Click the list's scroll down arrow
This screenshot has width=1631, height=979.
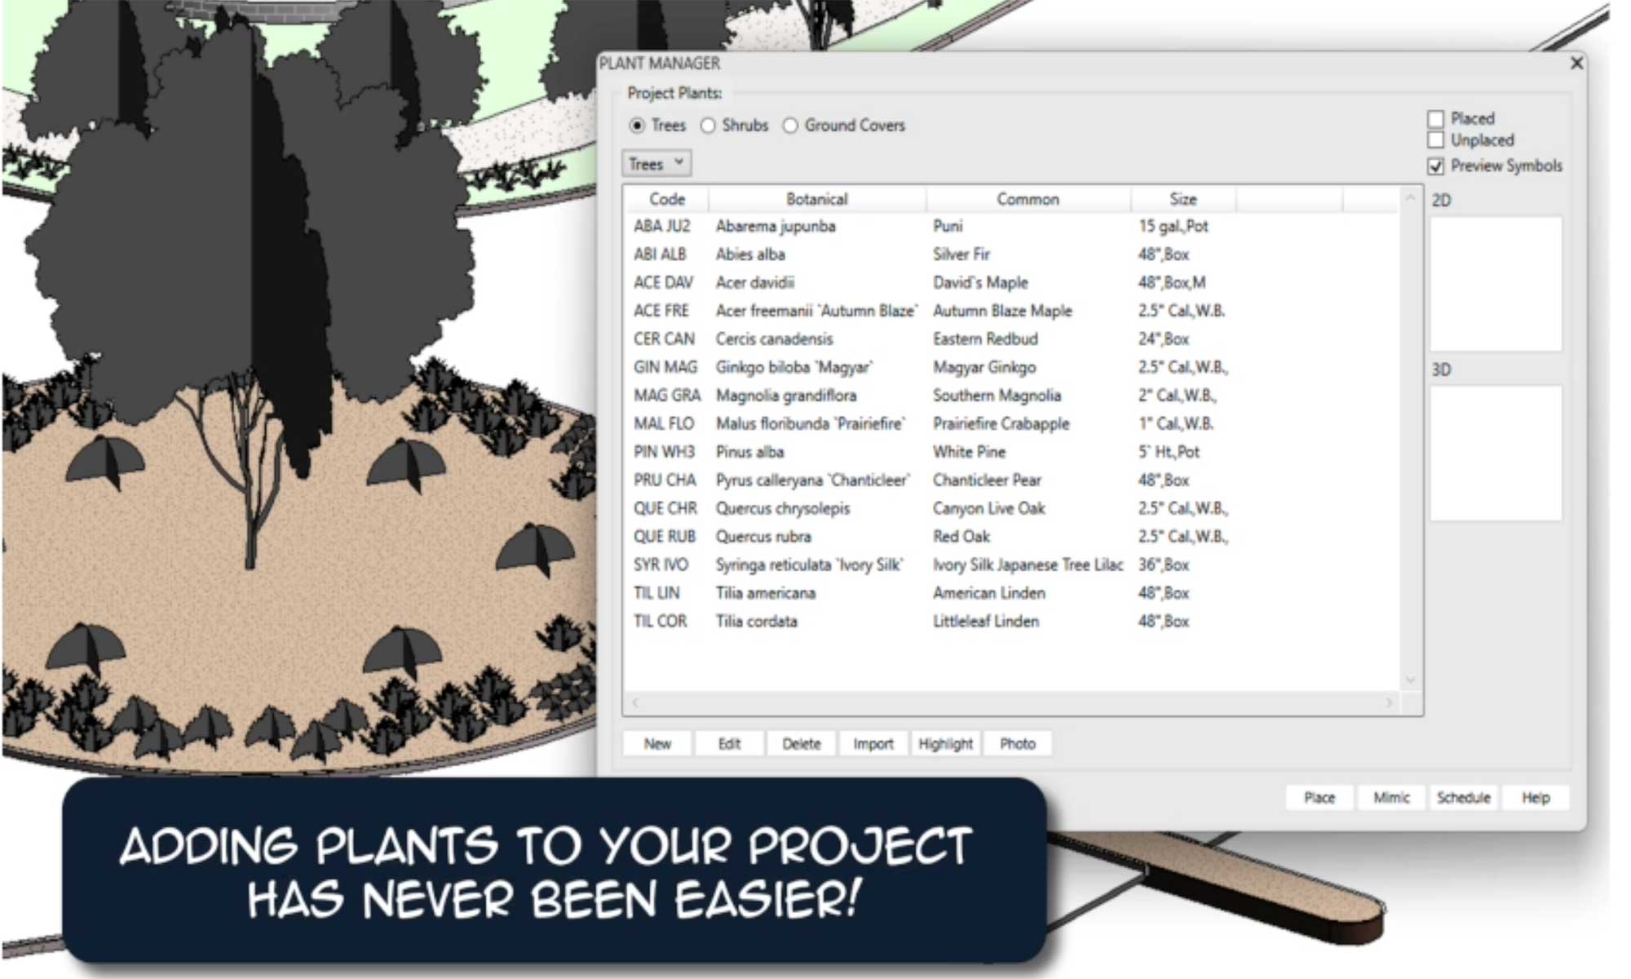[1410, 680]
